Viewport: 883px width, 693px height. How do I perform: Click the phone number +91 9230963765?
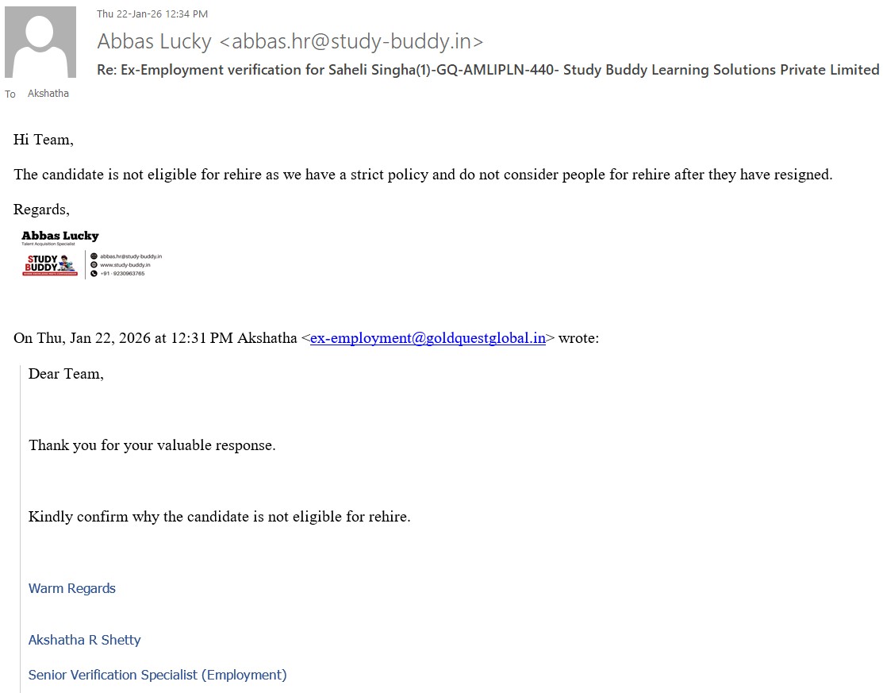(x=122, y=274)
